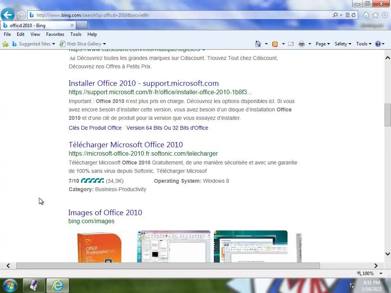Open the PowerPoint 2010 screenshot thumbnail
This screenshot has width=391, height=293.
coord(174,246)
